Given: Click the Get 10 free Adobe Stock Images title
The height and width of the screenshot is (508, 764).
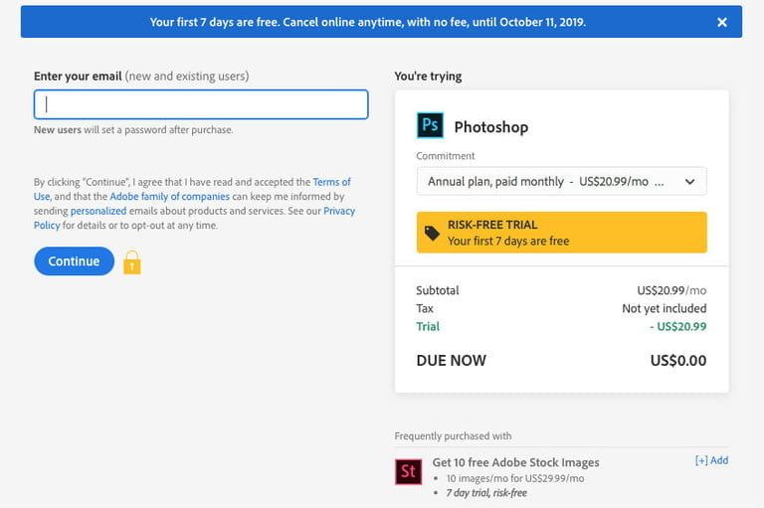Looking at the screenshot, I should (515, 462).
